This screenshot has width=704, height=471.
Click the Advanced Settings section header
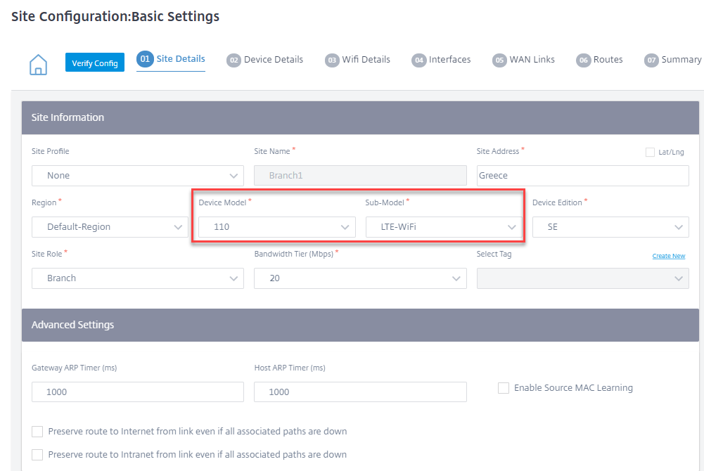[x=360, y=325]
